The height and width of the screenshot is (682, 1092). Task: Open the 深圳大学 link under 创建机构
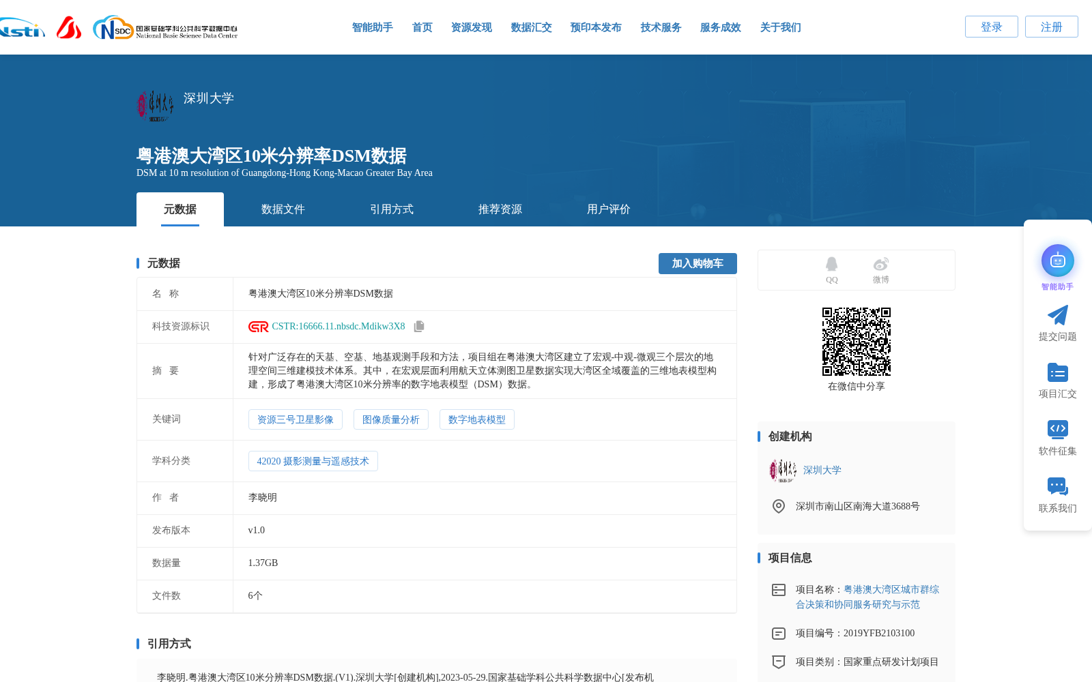pyautogui.click(x=822, y=471)
